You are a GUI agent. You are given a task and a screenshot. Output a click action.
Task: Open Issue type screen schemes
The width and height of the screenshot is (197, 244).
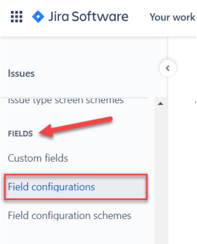point(66,100)
